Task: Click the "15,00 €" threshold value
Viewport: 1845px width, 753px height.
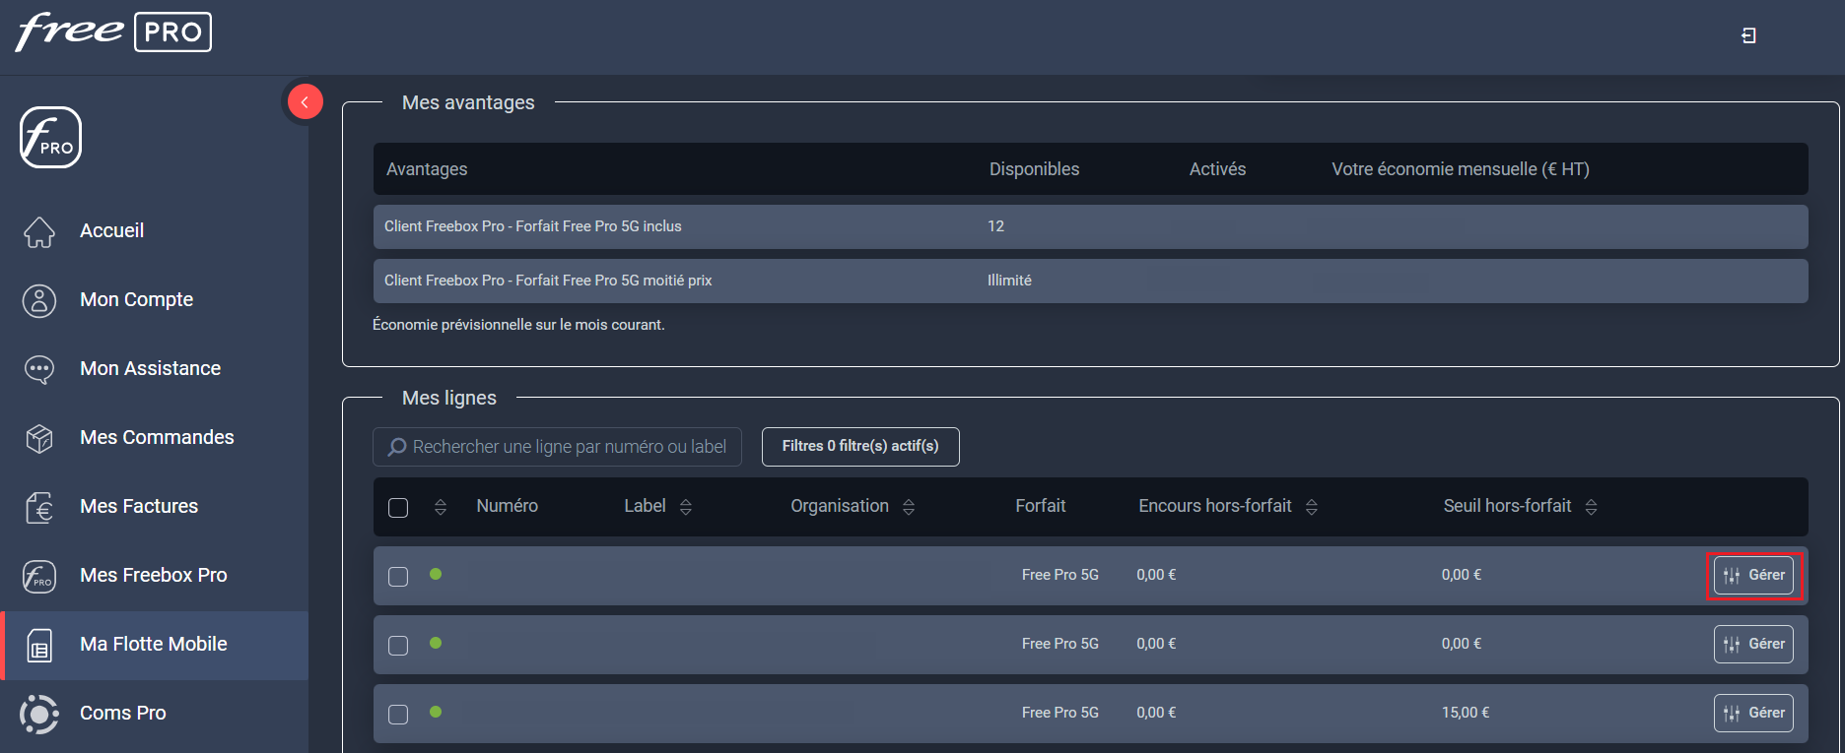Action: tap(1466, 713)
